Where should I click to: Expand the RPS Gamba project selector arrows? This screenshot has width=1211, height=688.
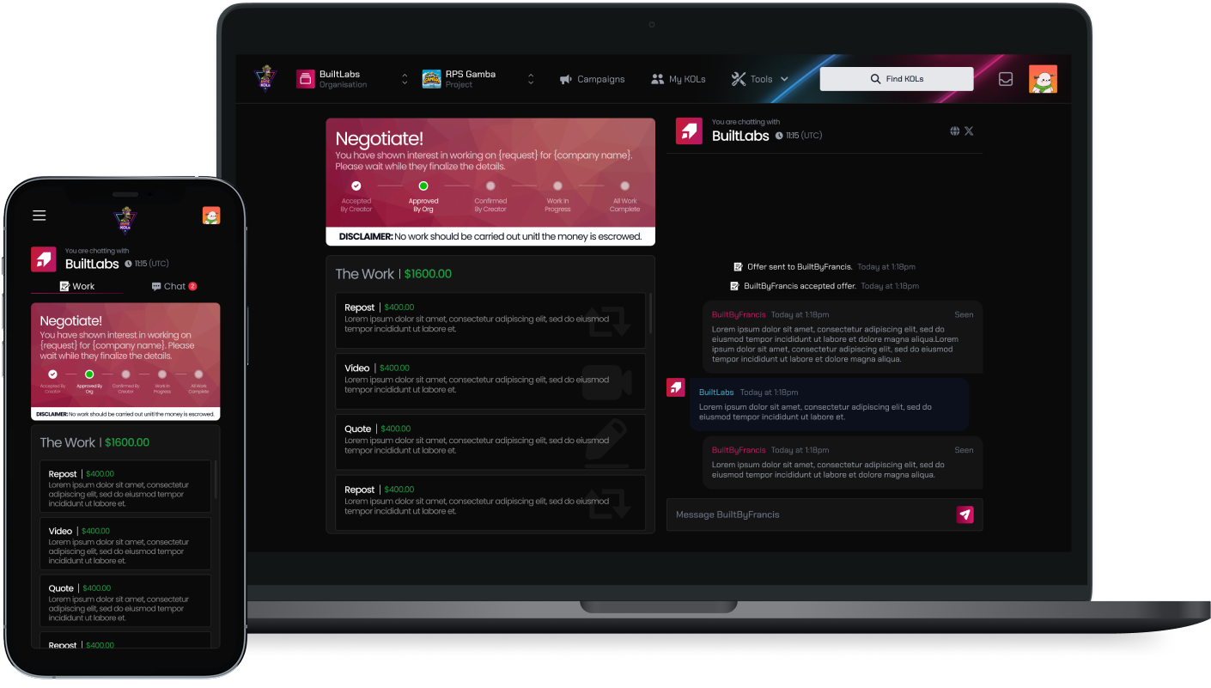531,79
